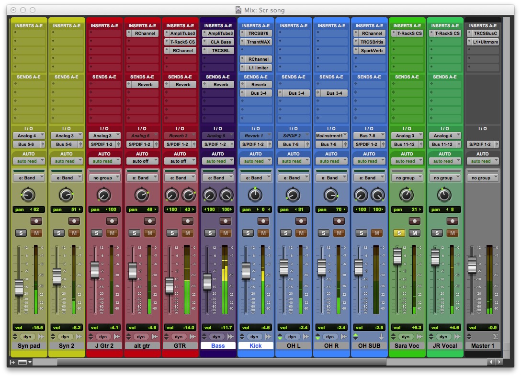Click the output arrow icon on alt gtr

point(155,337)
